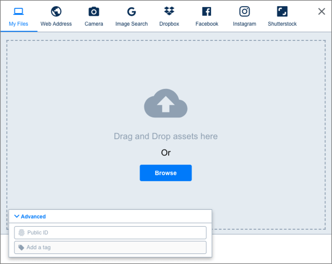
Task: Collapse the Advanced section
Action: pos(29,217)
